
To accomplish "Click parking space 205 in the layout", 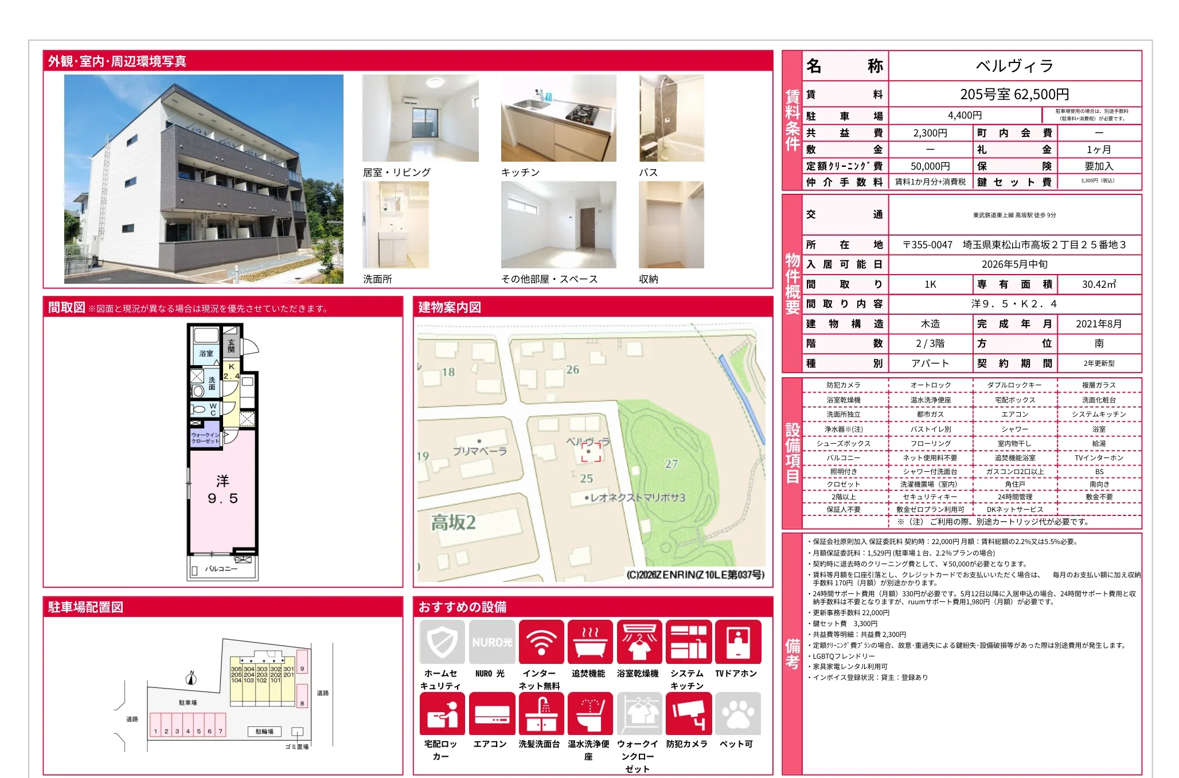I will [236, 675].
